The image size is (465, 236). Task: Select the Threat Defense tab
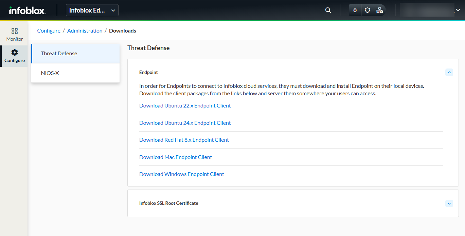(x=75, y=54)
